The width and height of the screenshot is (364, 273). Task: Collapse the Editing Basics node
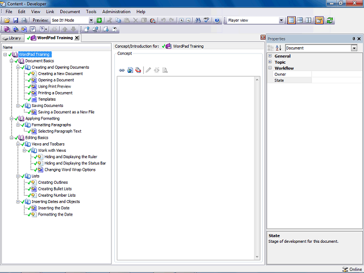pos(11,138)
